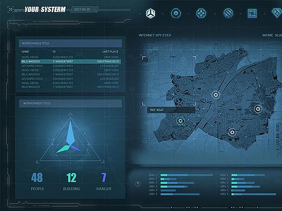Sort by the NAME column header
This screenshot has height=211, width=282.
[x=25, y=51]
